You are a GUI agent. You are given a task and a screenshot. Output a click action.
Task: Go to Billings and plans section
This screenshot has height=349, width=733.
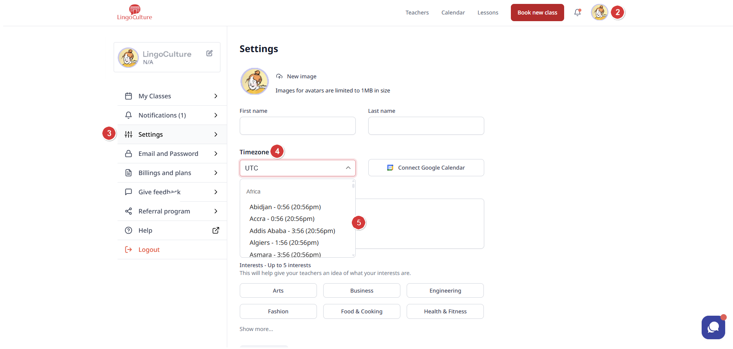click(x=172, y=173)
